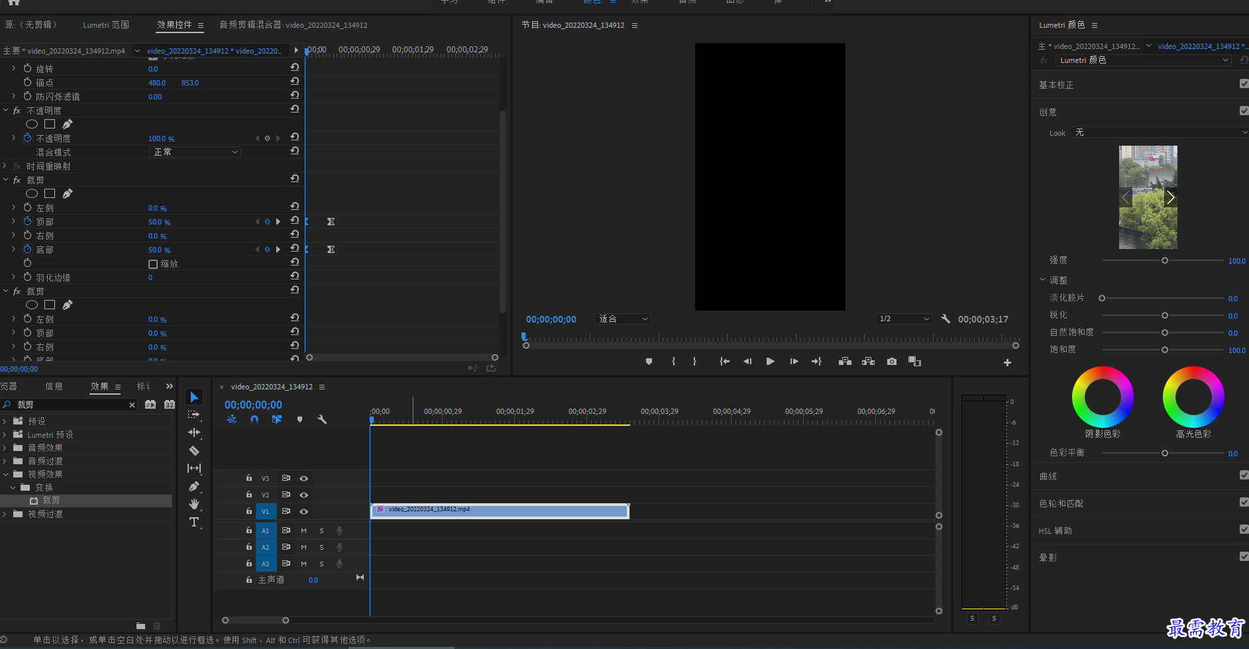The height and width of the screenshot is (649, 1249).
Task: Open the Lumetri 颜色 effect dropdown
Action: tap(1144, 60)
